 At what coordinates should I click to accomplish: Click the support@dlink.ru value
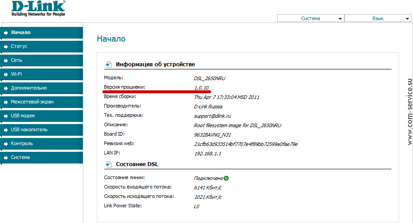[212, 116]
